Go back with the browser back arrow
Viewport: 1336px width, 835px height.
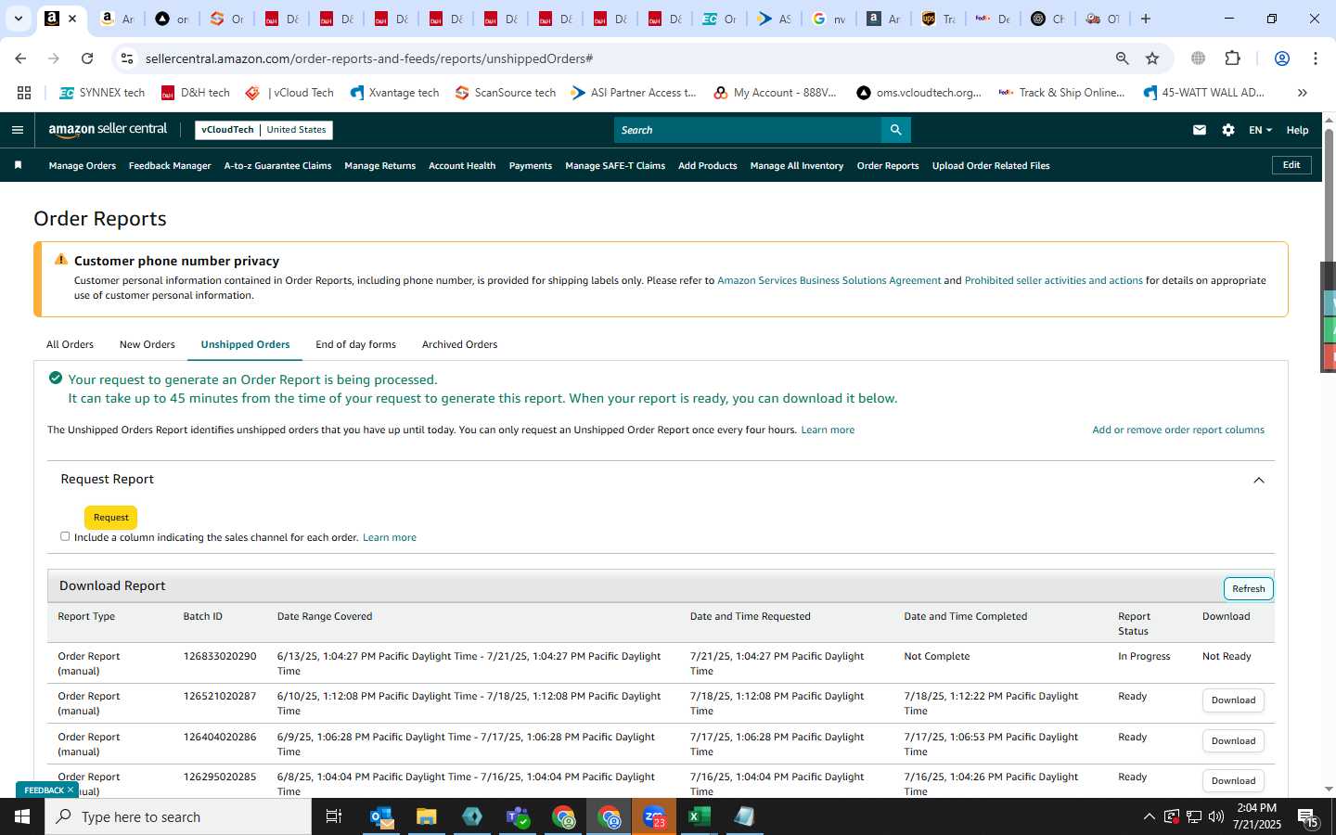(x=20, y=58)
